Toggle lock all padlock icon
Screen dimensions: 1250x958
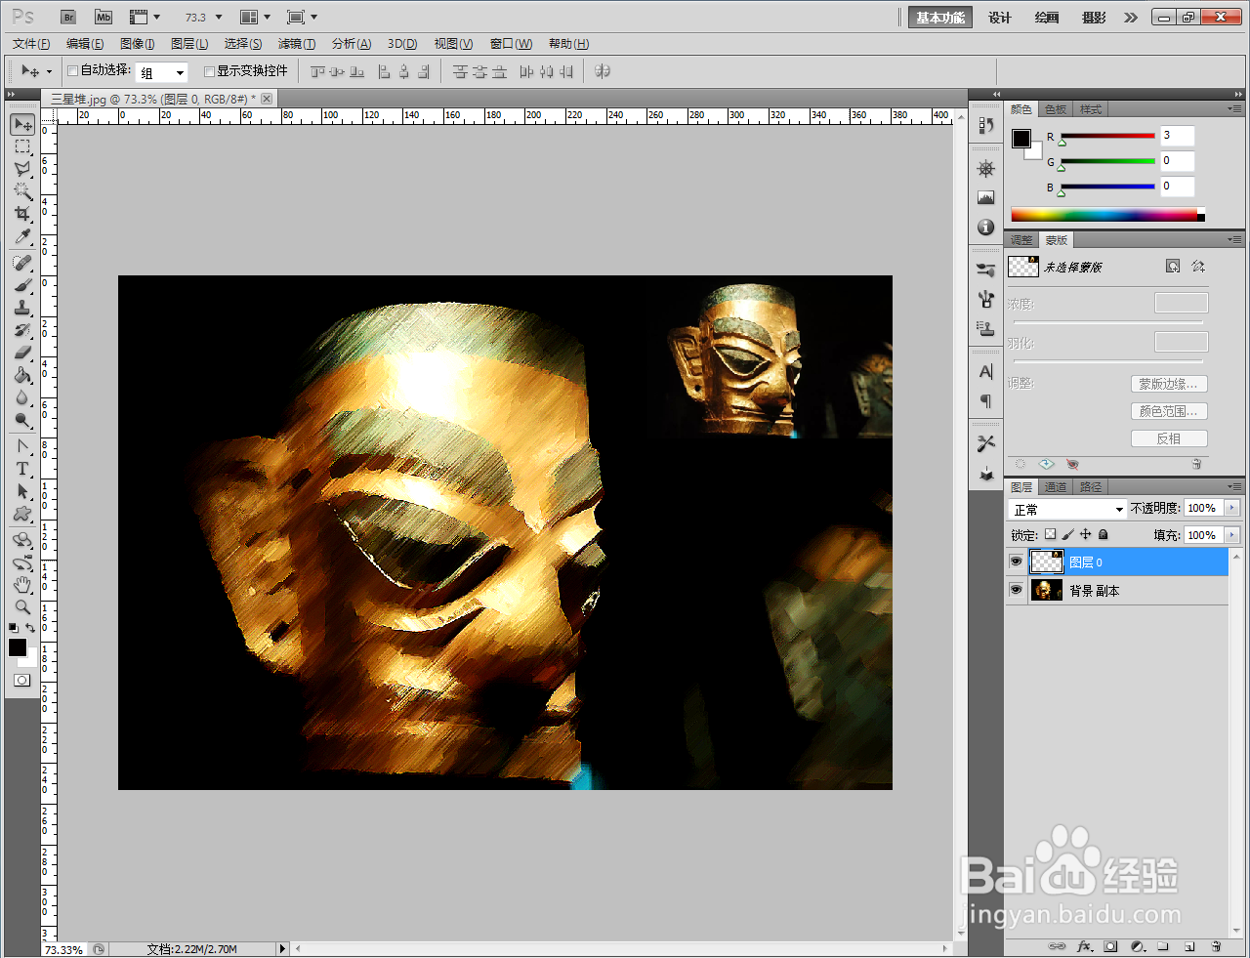1103,534
